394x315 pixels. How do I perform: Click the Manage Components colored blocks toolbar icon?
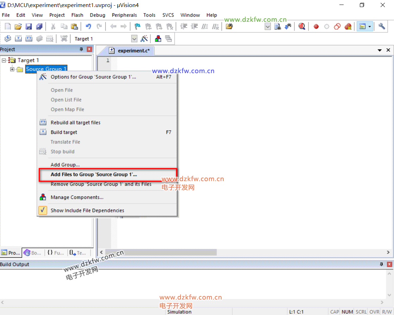pyautogui.click(x=158, y=39)
